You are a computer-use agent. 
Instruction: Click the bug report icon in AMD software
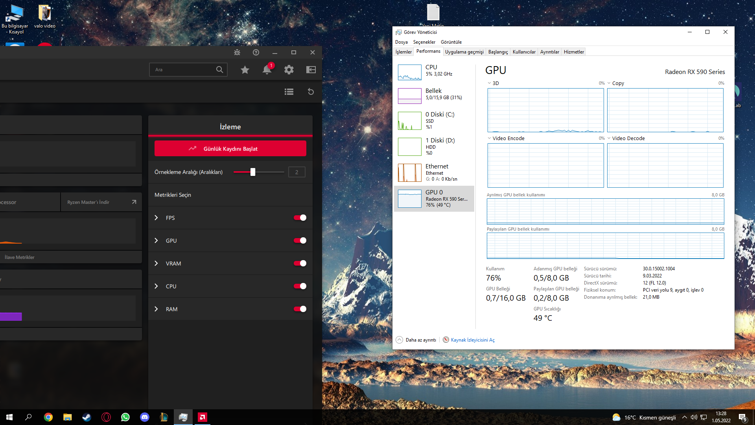tap(237, 52)
